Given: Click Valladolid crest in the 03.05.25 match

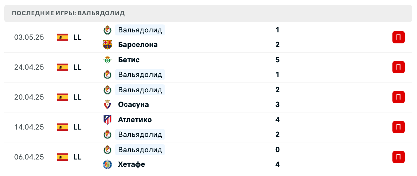Looking at the screenshot, I should 107,30.
